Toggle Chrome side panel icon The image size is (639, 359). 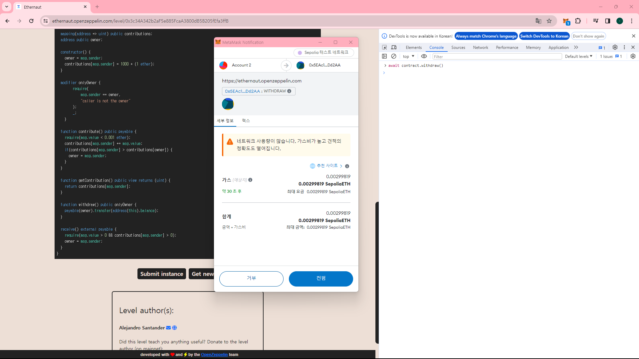tap(608, 21)
